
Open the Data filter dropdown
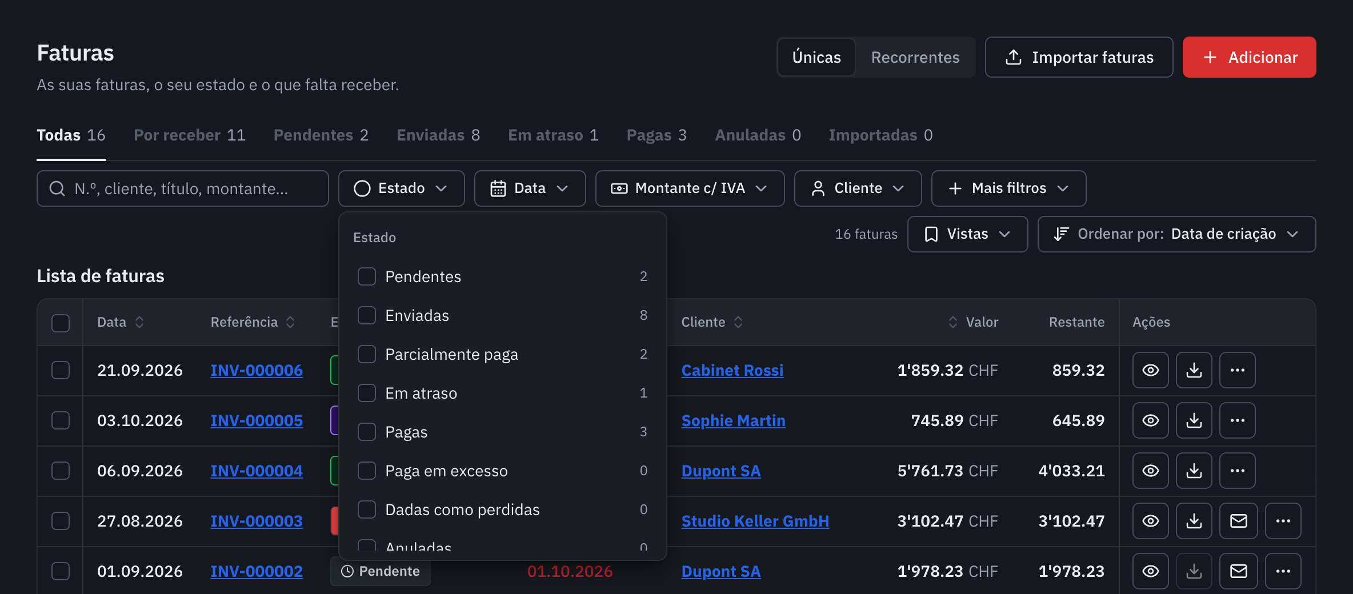tap(530, 188)
